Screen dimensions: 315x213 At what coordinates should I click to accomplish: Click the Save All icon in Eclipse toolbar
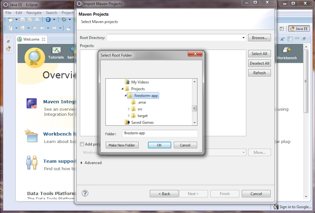point(30,20)
